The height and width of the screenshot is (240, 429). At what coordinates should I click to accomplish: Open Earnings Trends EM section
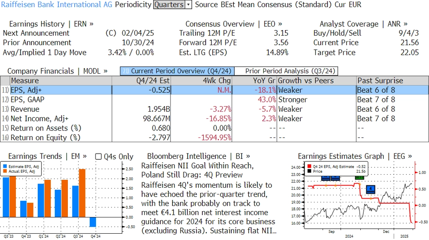click(47, 156)
